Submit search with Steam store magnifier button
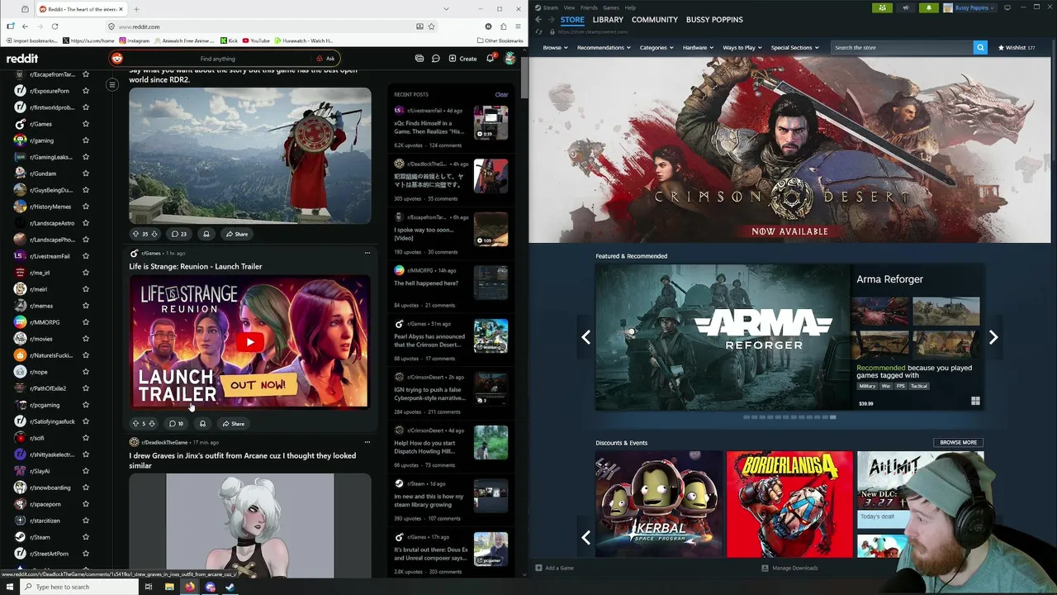This screenshot has width=1057, height=595. coord(980,47)
